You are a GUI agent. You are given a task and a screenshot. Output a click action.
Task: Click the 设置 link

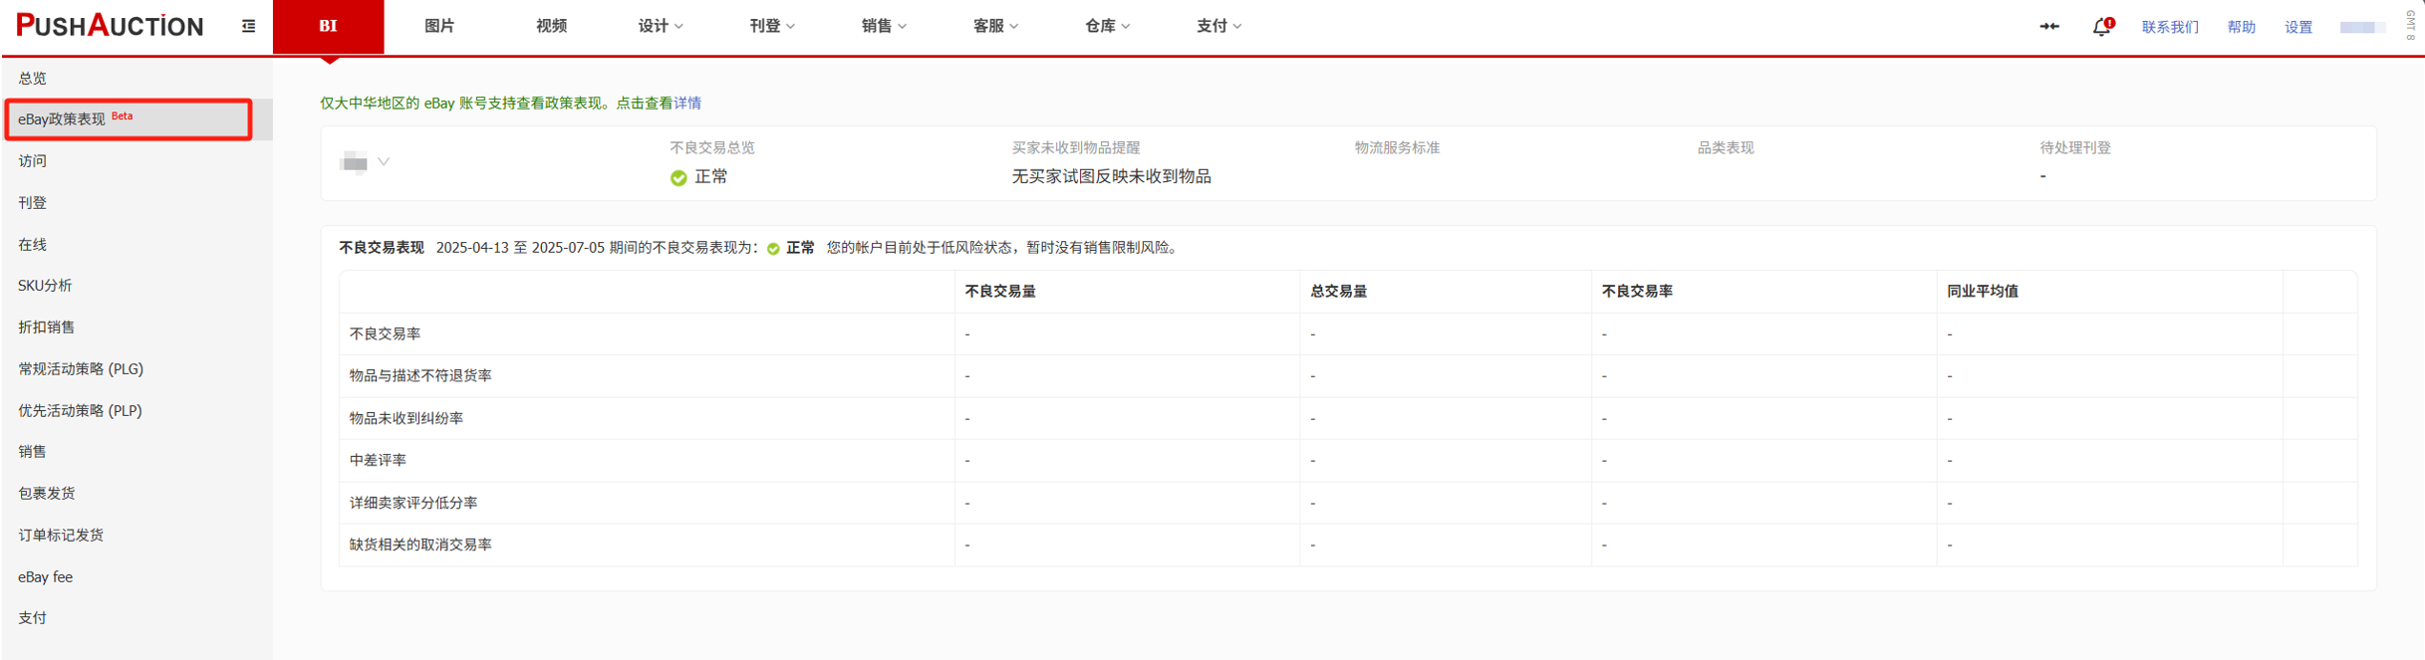point(2298,27)
